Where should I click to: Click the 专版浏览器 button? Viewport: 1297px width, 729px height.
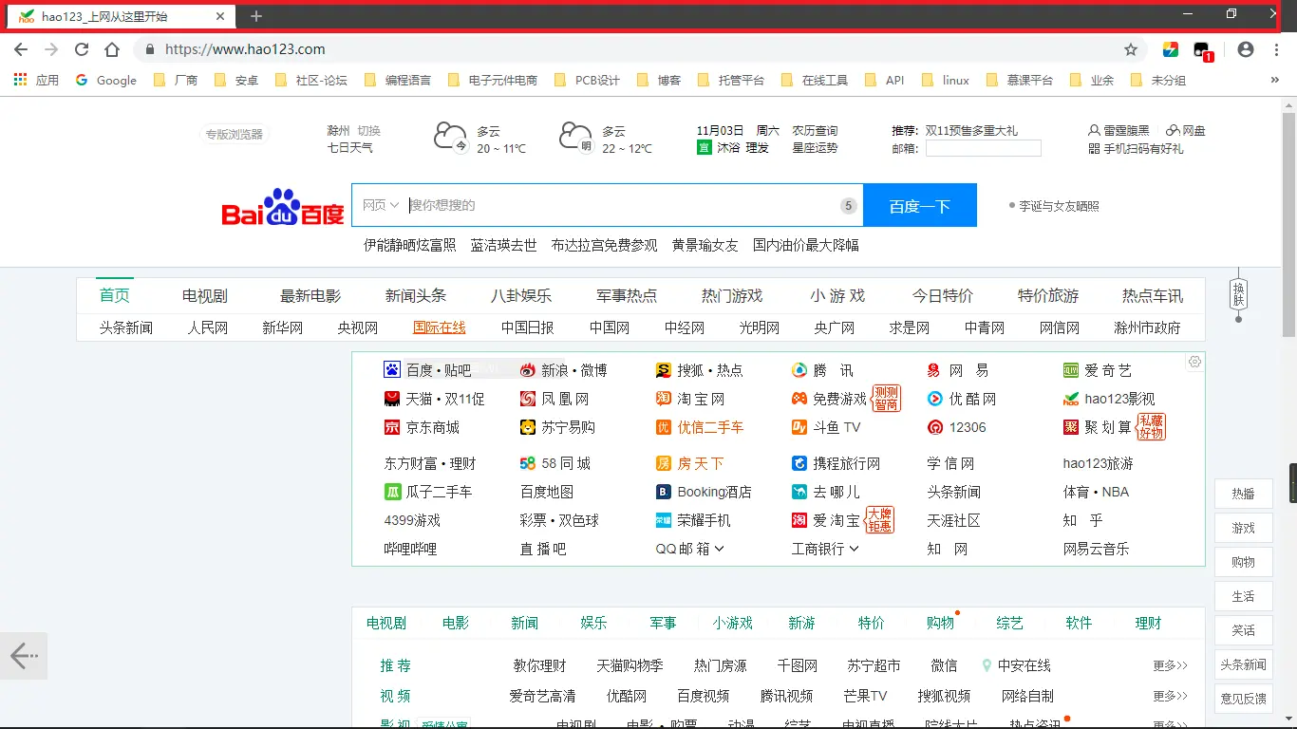[x=235, y=135]
